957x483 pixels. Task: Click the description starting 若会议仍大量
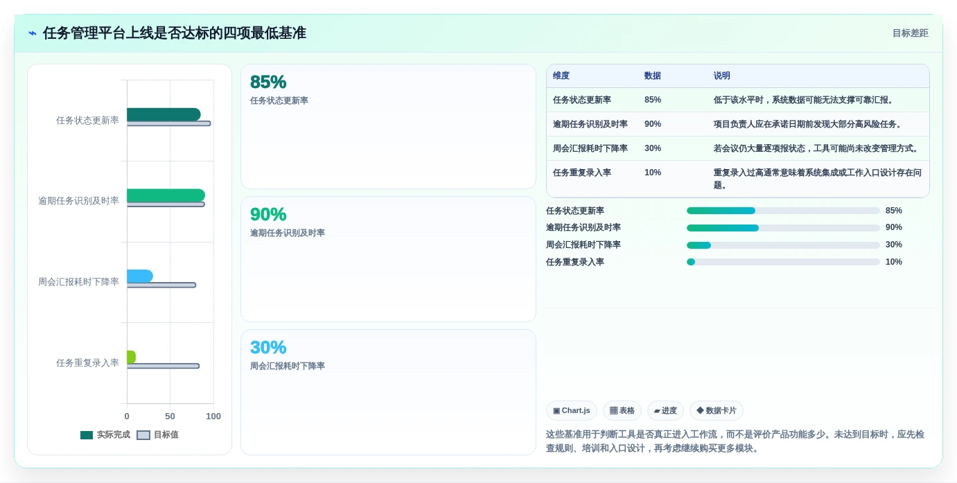click(x=816, y=148)
